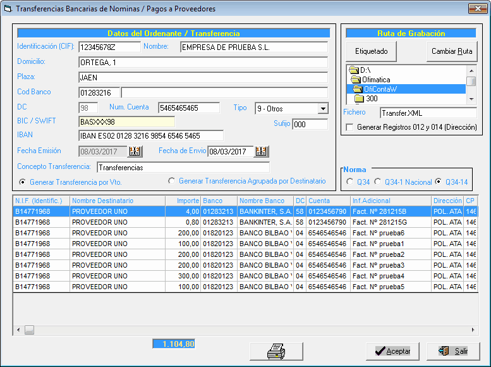This screenshot has height=367, width=491.
Task: Click the Cambiar Ruta button
Action: [x=452, y=51]
